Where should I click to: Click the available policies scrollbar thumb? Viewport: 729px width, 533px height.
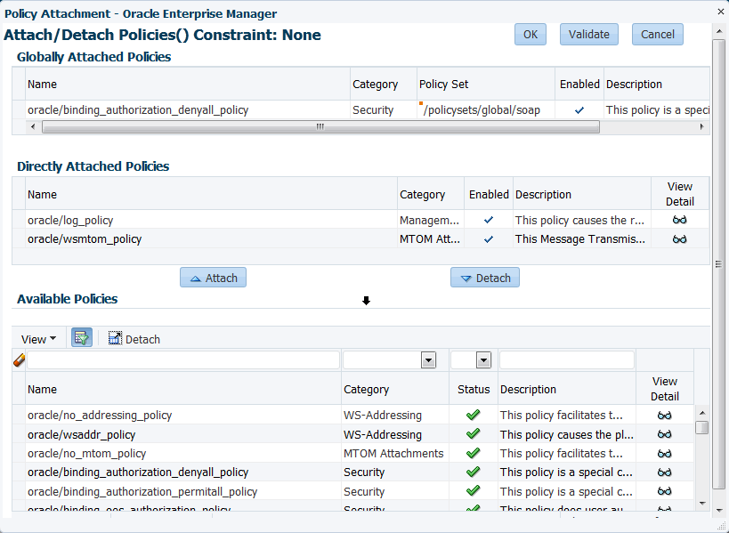point(702,427)
